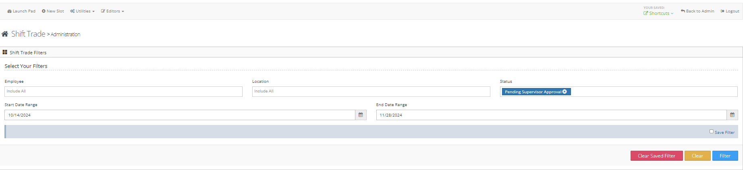Go to Launch Pad
743x170 pixels.
pyautogui.click(x=21, y=11)
